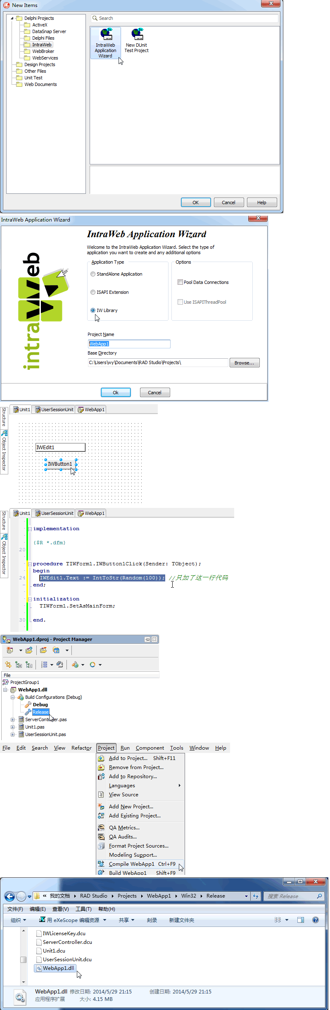Click the eXeScope resource editor icon
The height and width of the screenshot is (1010, 330).
click(x=42, y=919)
